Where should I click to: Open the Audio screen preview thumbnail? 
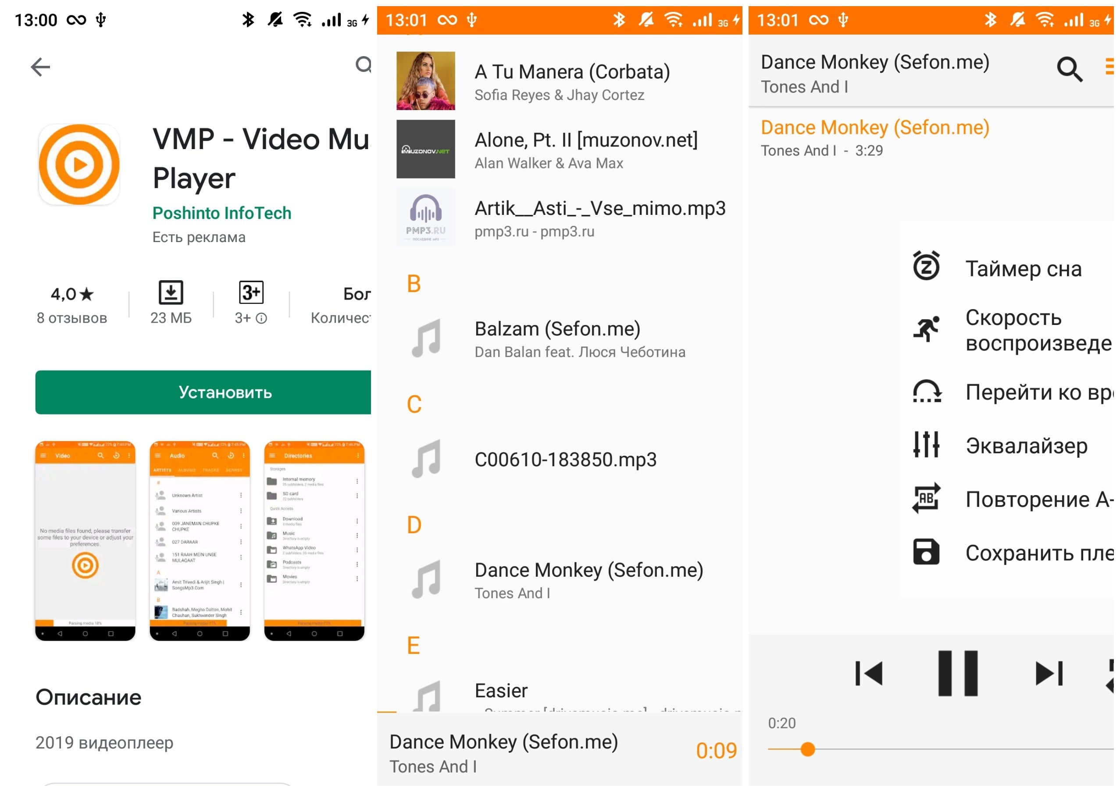click(200, 541)
